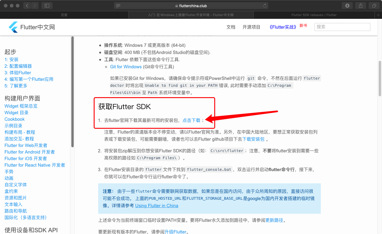Open 路由和导航 sidebar link

pos(16,211)
